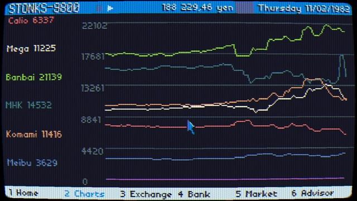Open the 5 Market menu
Screen dimensions: 357x201
[x=257, y=194]
